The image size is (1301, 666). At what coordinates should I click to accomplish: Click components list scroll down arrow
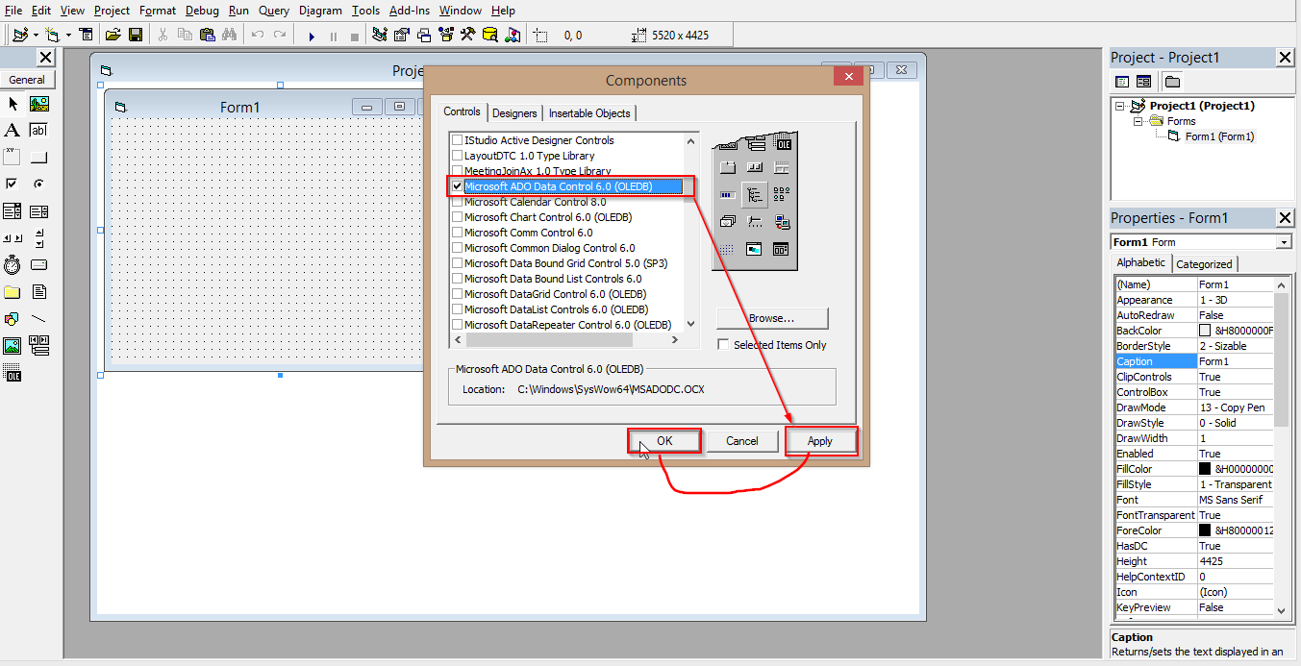click(690, 325)
